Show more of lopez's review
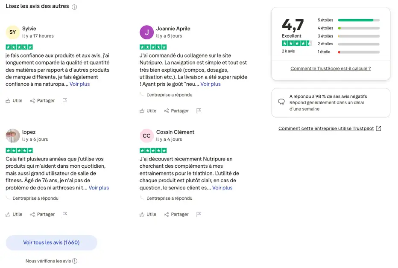The image size is (398, 268). click(x=99, y=188)
